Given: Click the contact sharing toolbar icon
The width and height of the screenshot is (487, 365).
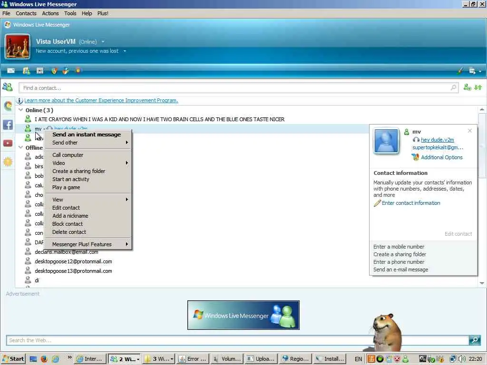Looking at the screenshot, I should (x=27, y=71).
